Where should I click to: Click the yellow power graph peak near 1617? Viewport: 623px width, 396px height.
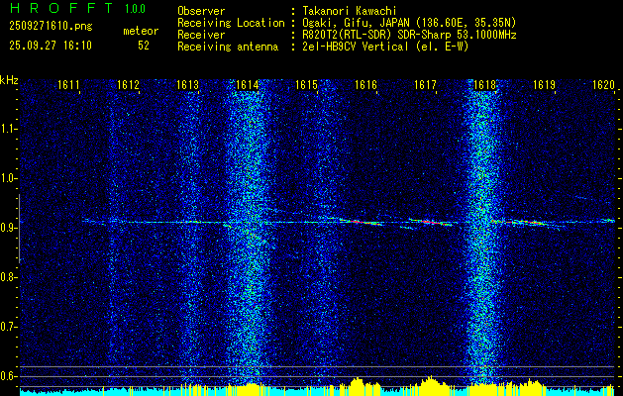click(429, 382)
